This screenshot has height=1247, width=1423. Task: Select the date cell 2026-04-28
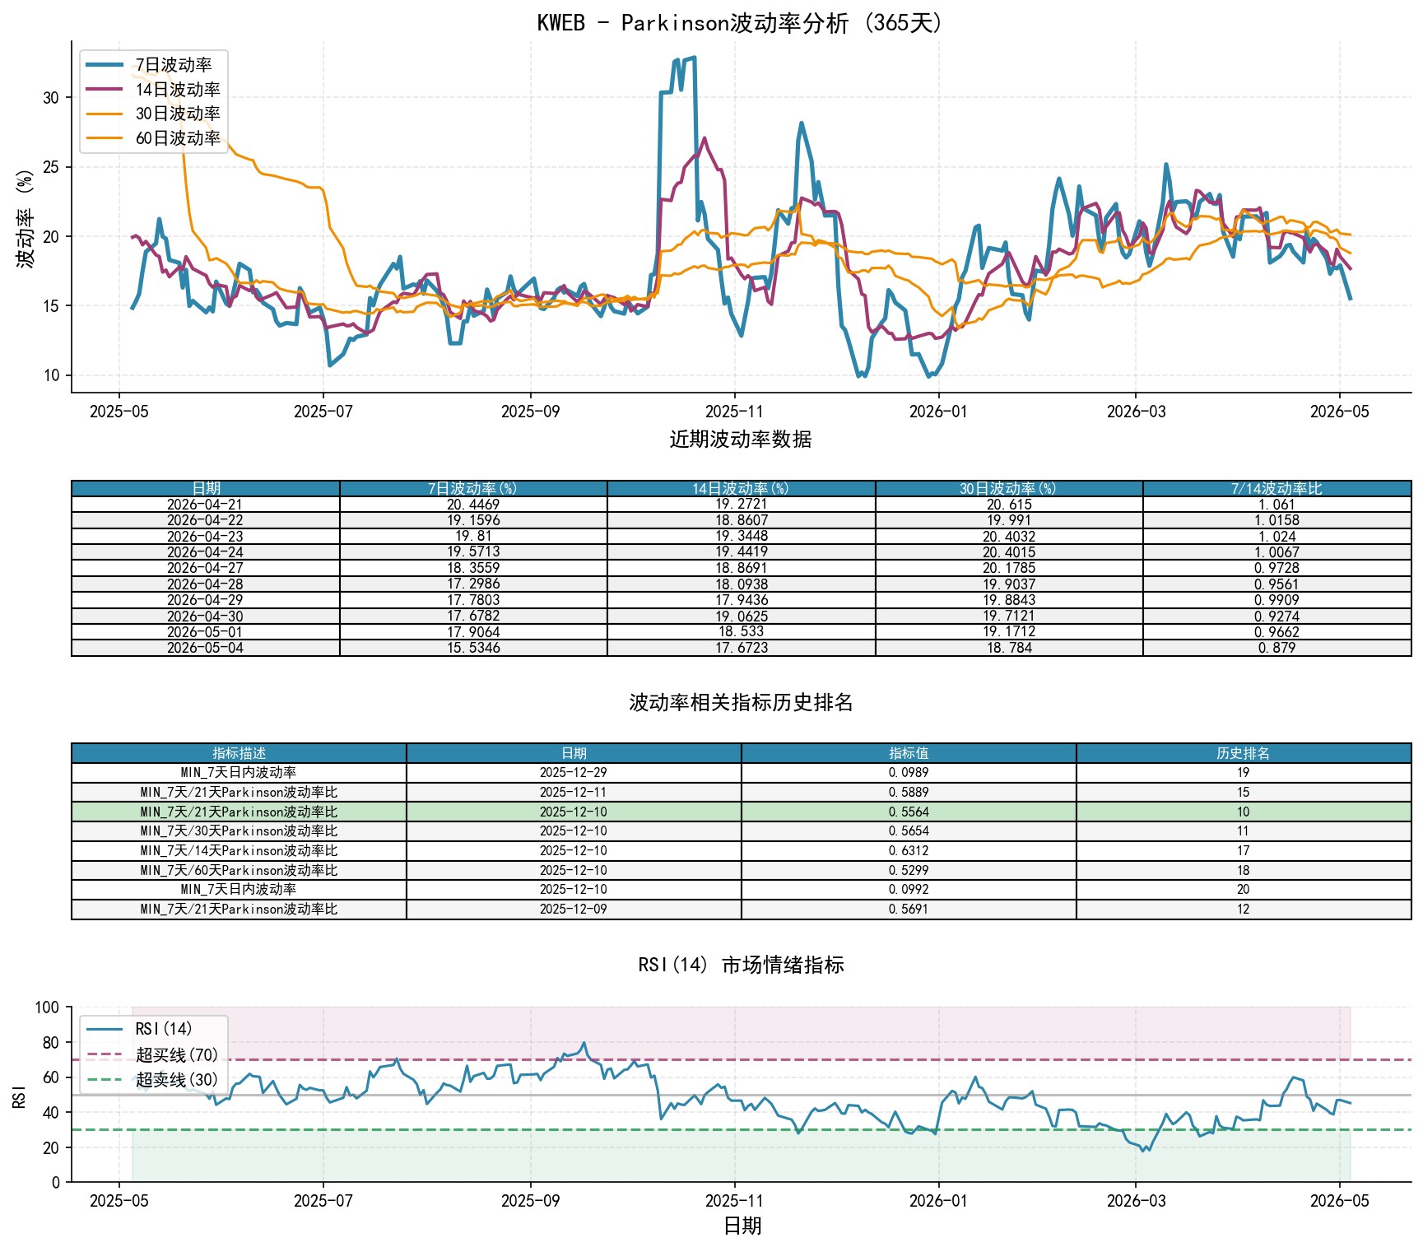point(205,584)
